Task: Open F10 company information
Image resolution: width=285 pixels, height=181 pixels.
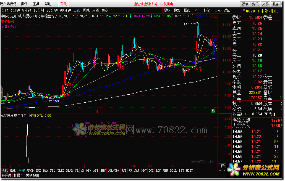Action: click(x=197, y=10)
